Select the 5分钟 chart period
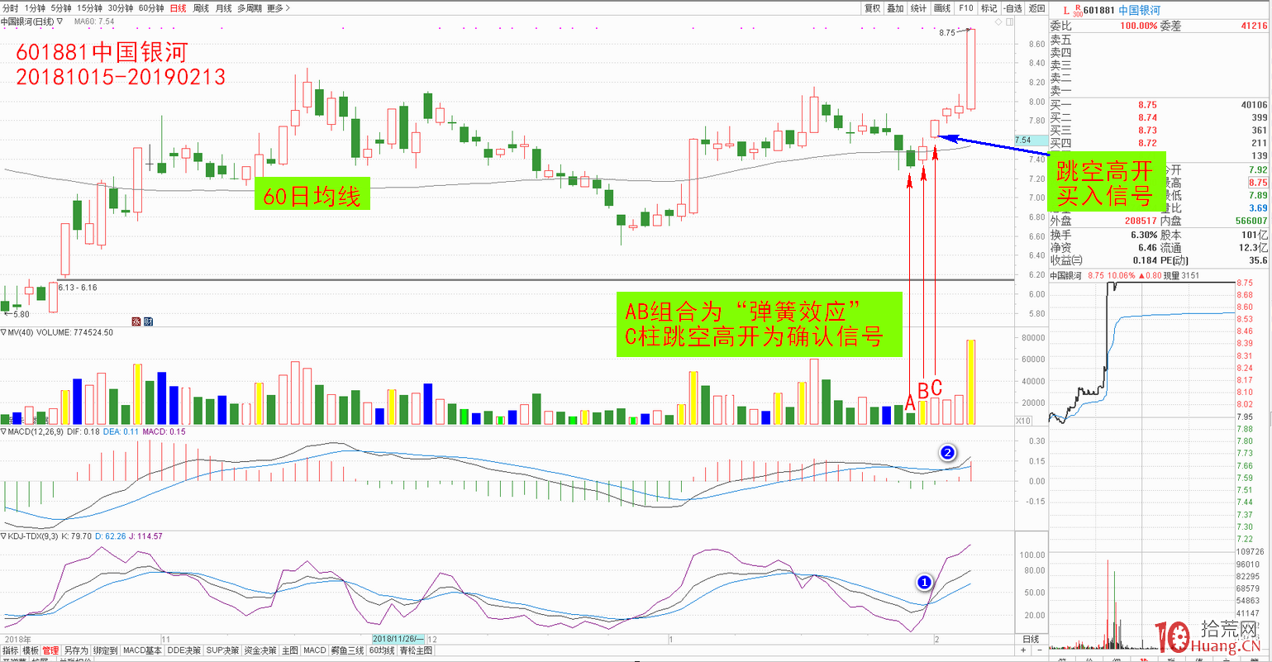This screenshot has width=1272, height=662. click(61, 8)
